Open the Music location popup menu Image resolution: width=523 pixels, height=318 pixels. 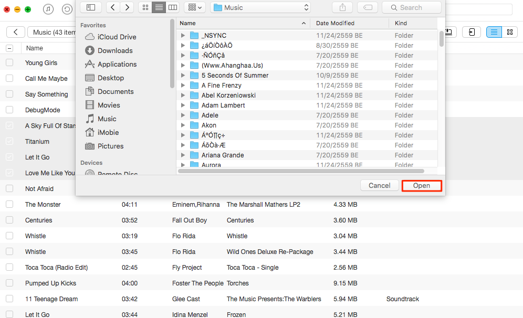tap(260, 7)
